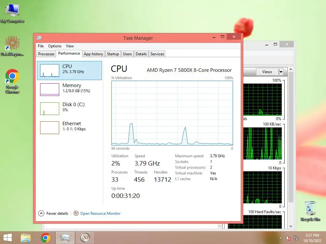326x244 pixels.
Task: Click scroll down arrow in Resource Monitor
Action: [x=291, y=226]
